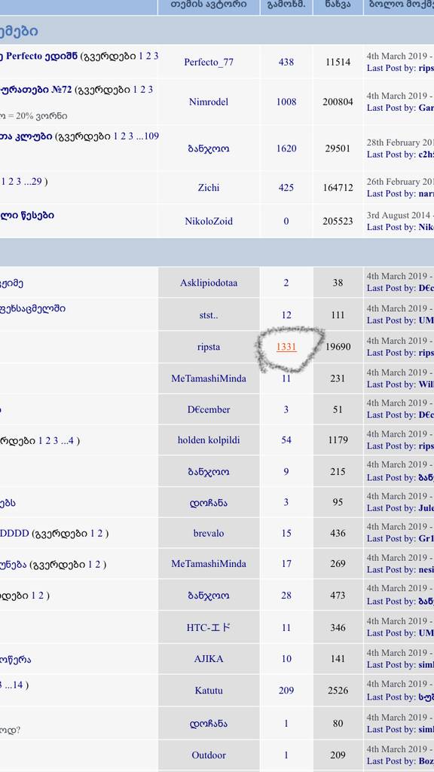The width and height of the screenshot is (434, 772).
Task: Click the 209 replies count for Katutu
Action: [286, 691]
